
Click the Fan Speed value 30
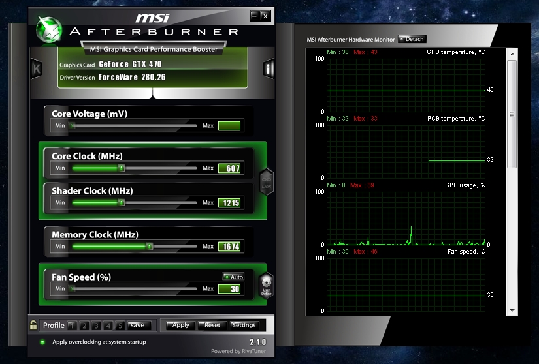pos(229,289)
